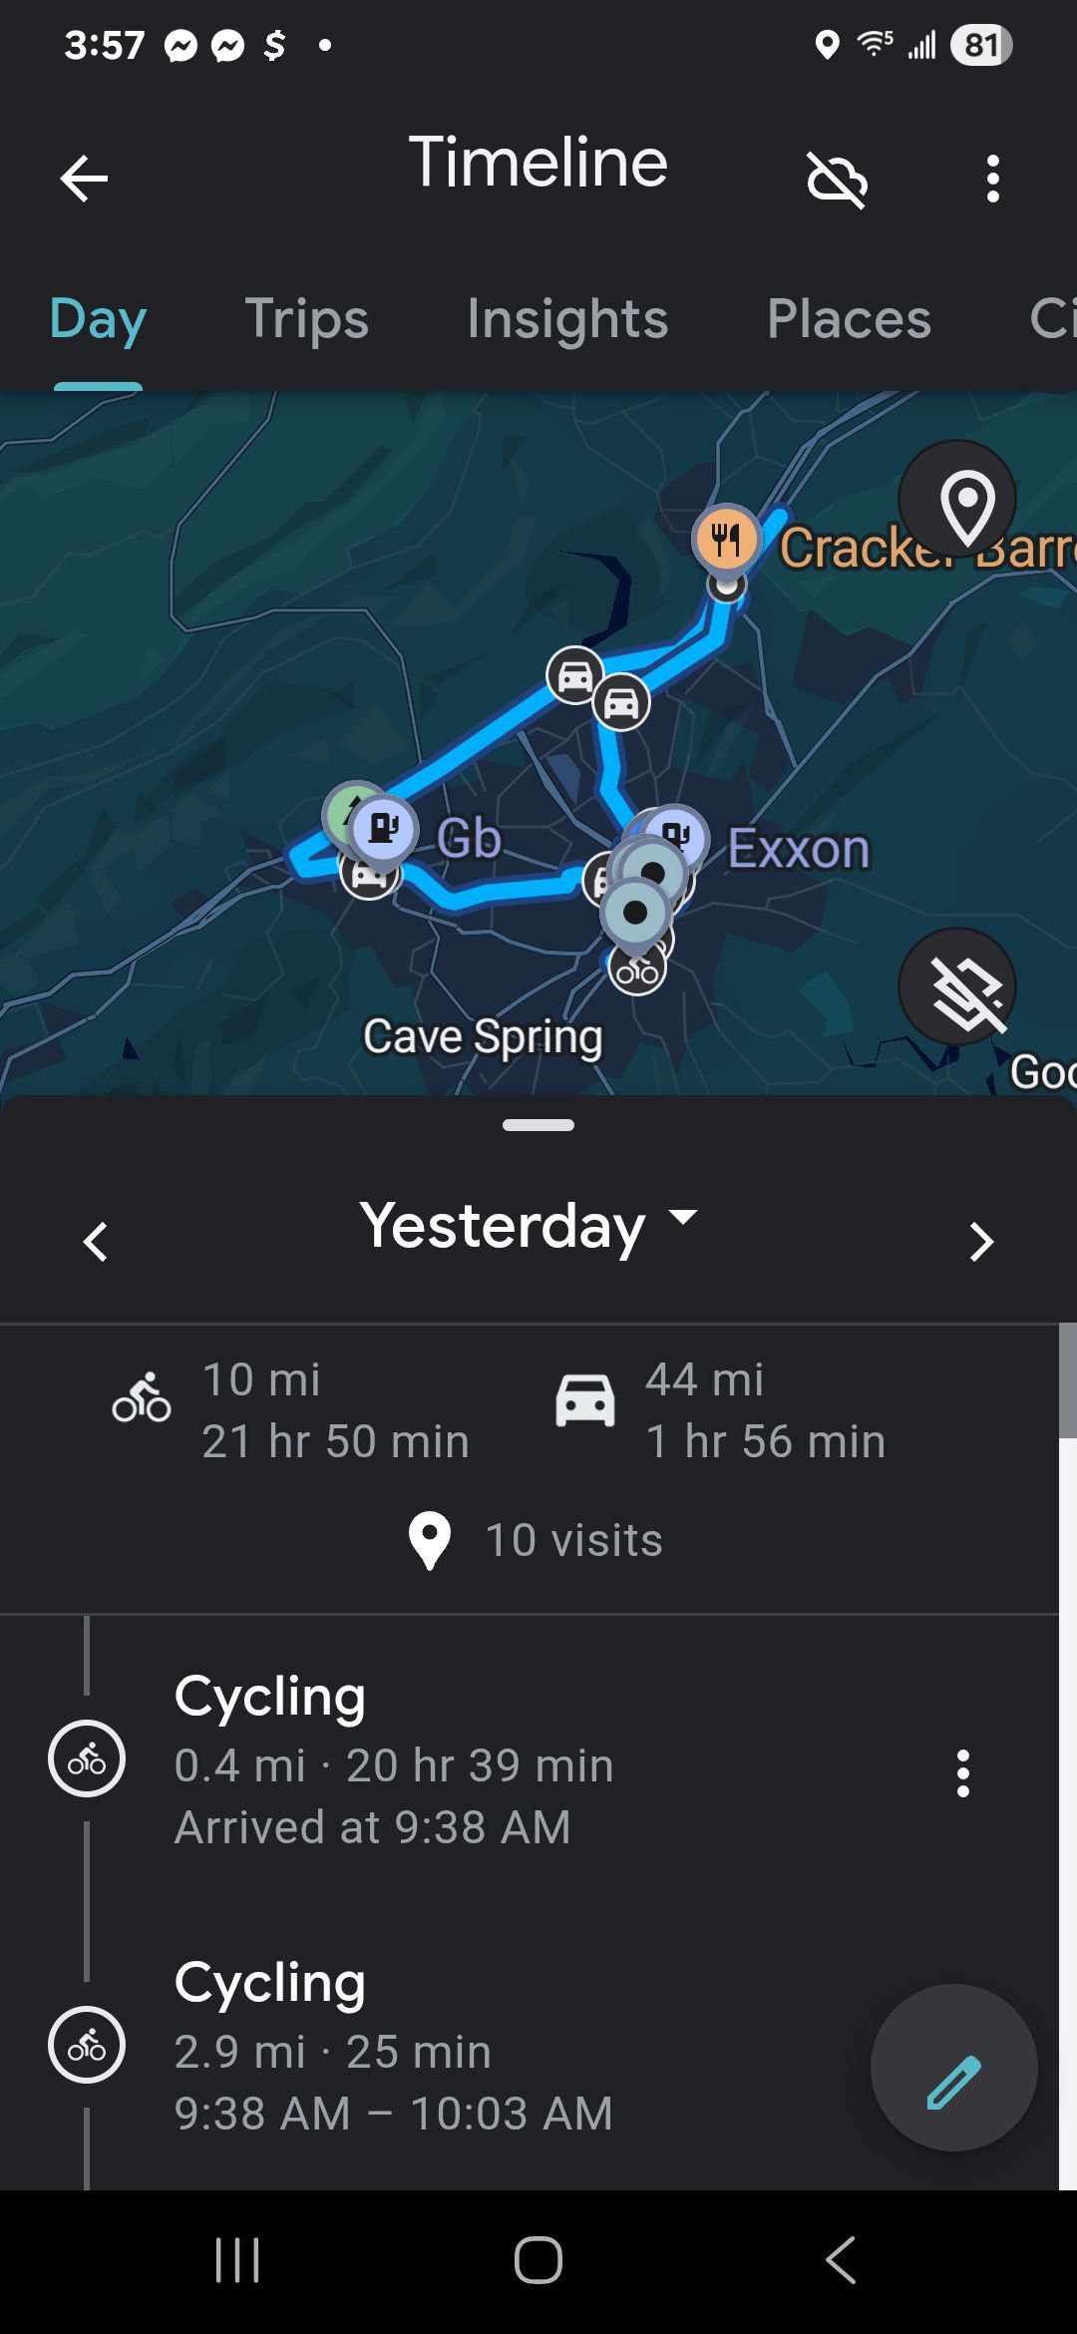Image resolution: width=1077 pixels, height=2334 pixels.
Task: Select the Places tab
Action: (849, 319)
